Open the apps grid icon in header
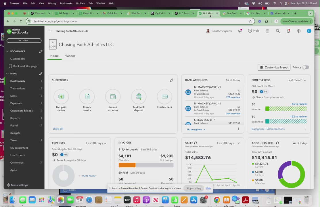 click(268, 31)
